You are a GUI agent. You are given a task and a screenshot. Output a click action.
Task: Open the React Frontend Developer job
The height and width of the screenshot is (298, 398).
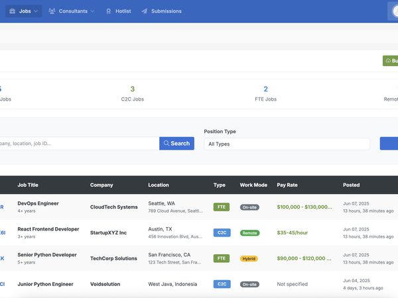coord(48,229)
